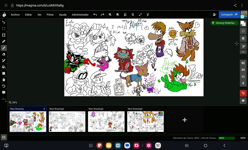
Task: Toggle the camera video off icon
Action: pos(243,70)
